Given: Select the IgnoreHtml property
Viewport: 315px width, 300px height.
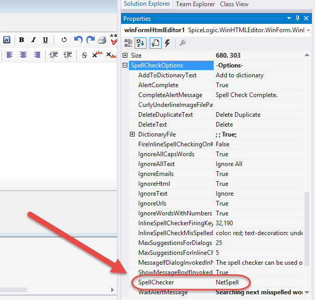Looking at the screenshot, I should click(154, 184).
